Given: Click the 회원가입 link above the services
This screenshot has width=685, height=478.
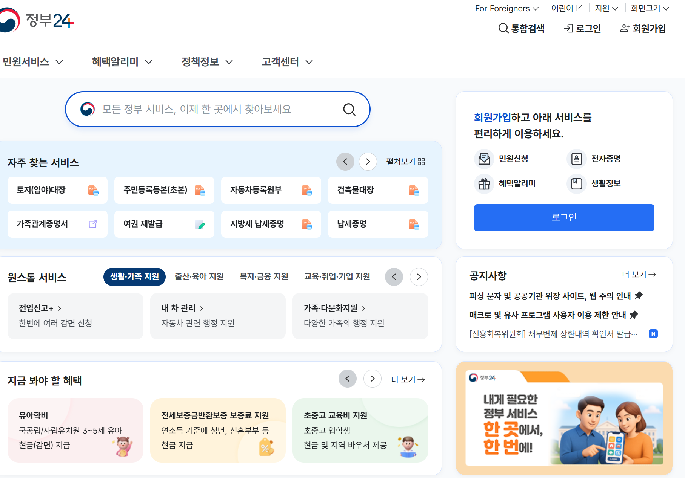Looking at the screenshot, I should [492, 118].
